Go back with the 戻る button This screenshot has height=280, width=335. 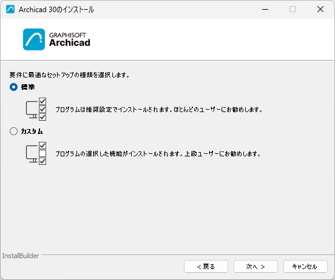(x=206, y=266)
